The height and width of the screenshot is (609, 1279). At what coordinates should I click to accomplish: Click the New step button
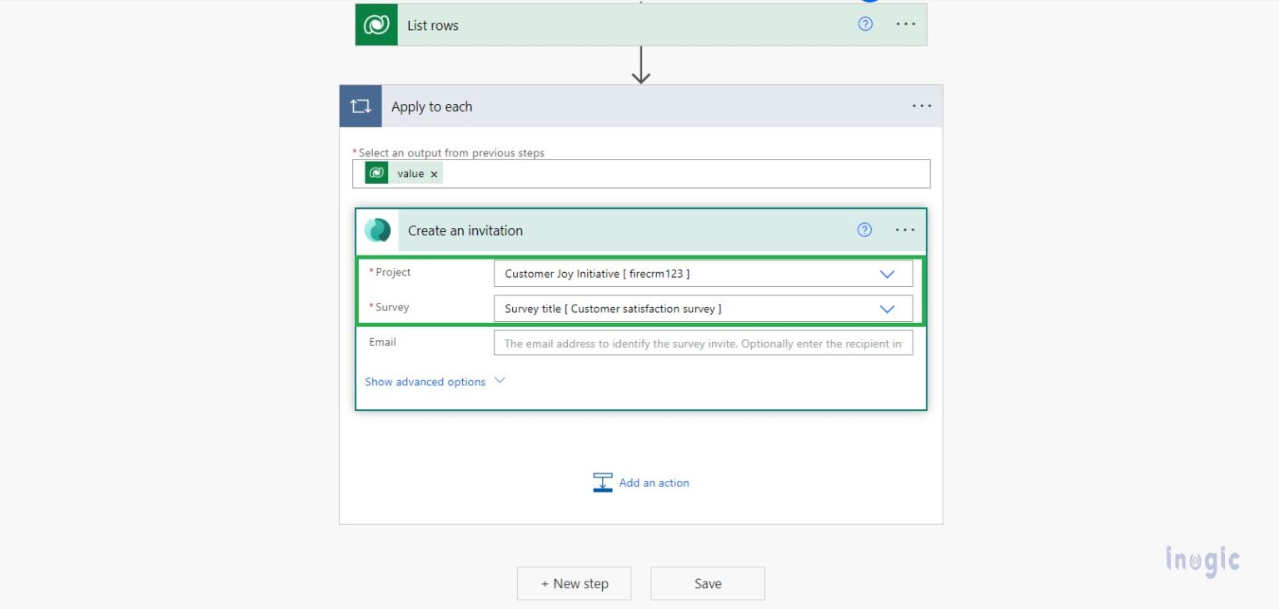click(x=574, y=583)
